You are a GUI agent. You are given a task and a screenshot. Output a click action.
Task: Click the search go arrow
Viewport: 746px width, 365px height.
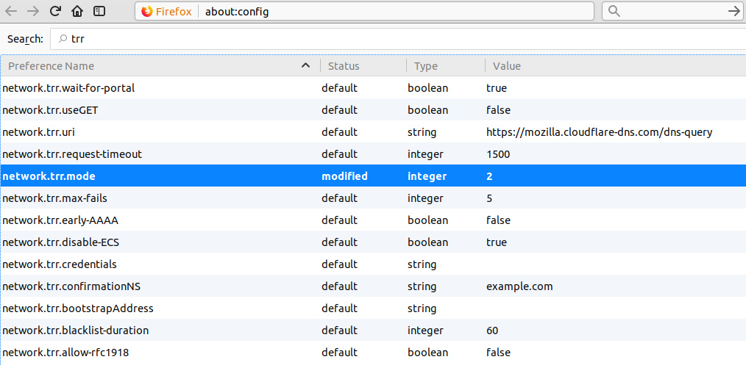click(734, 12)
